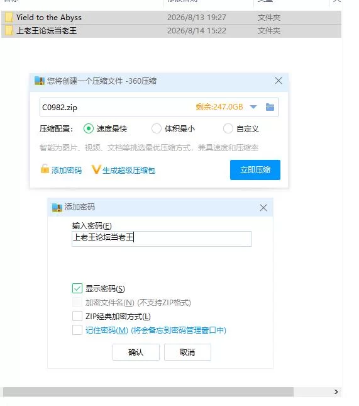
Task: Select the Yield to the Abyss folder icon
Action: click(9, 18)
